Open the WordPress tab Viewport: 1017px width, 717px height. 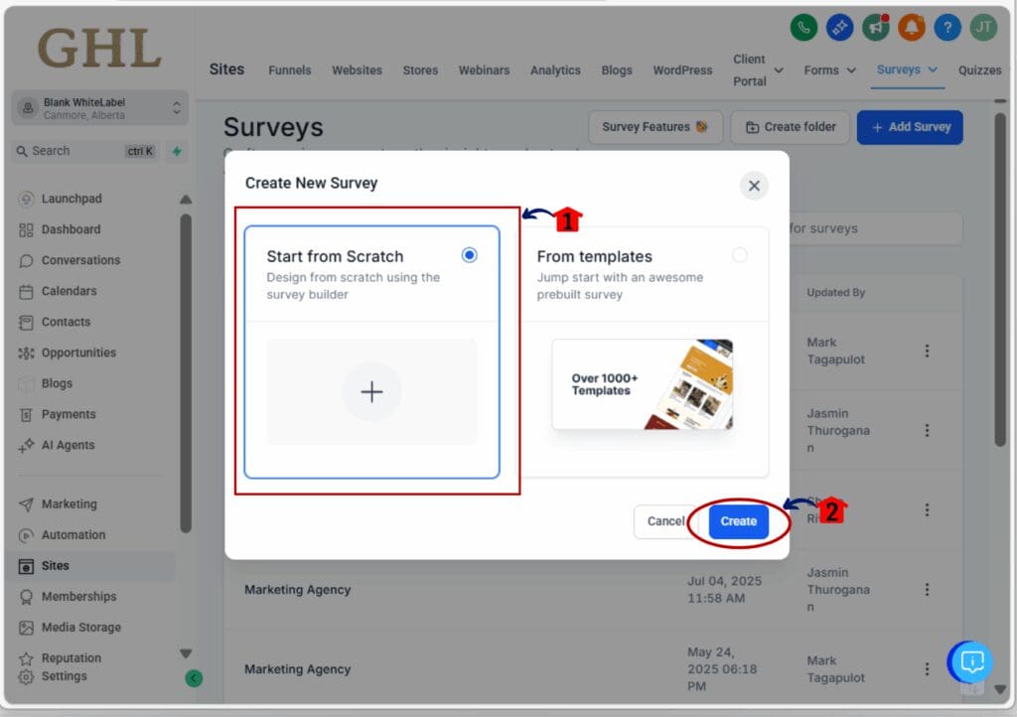coord(682,71)
